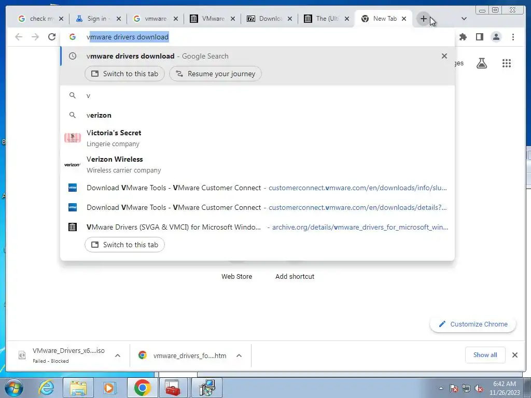This screenshot has width=531, height=398.
Task: Select the verizon search suggestion
Action: point(257,115)
